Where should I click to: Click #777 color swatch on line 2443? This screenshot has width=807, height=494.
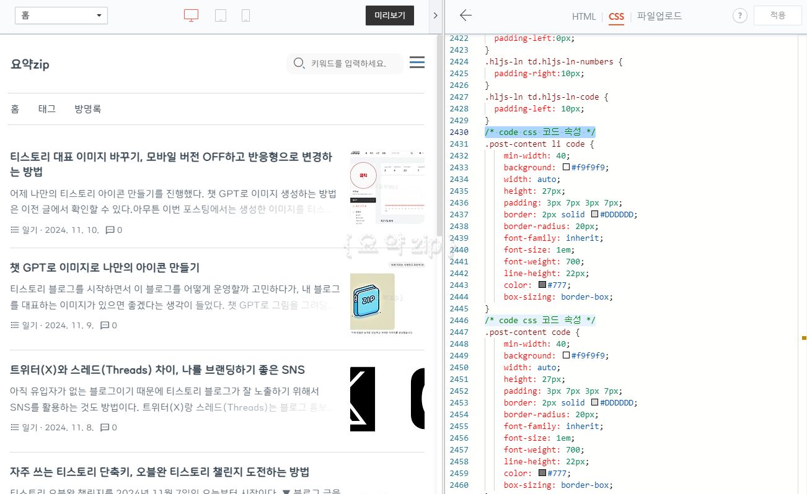click(542, 285)
